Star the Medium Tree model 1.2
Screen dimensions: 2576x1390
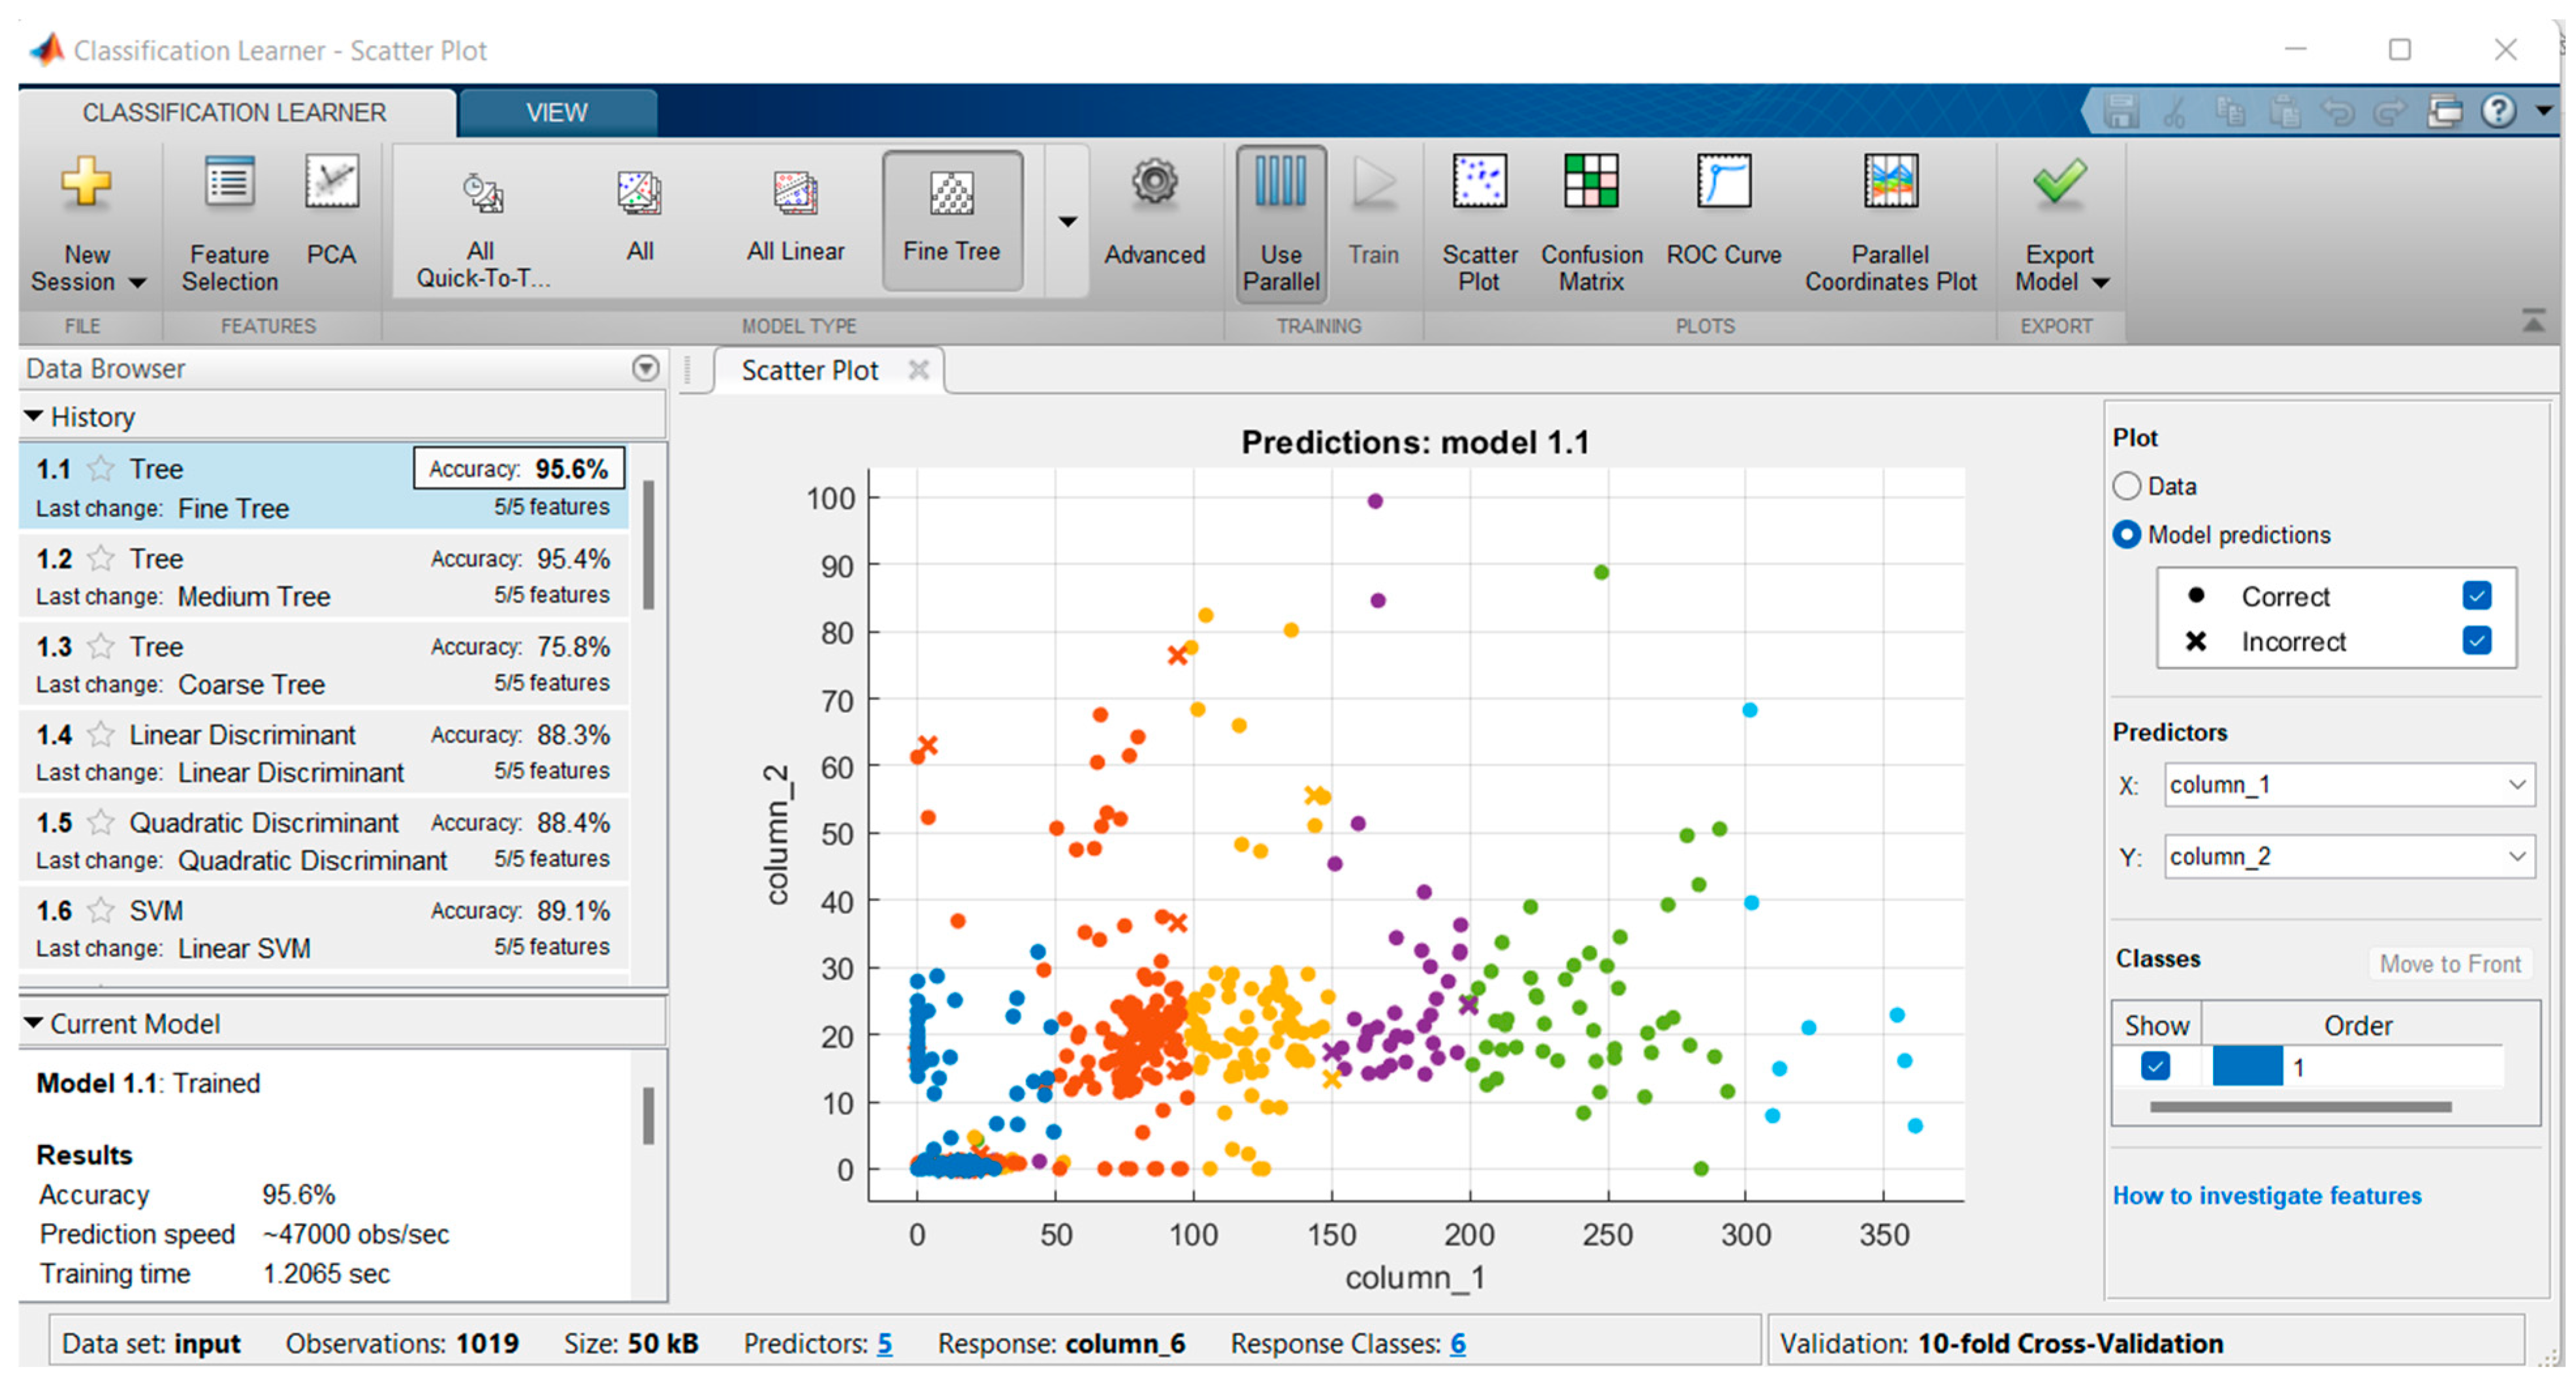coord(101,558)
